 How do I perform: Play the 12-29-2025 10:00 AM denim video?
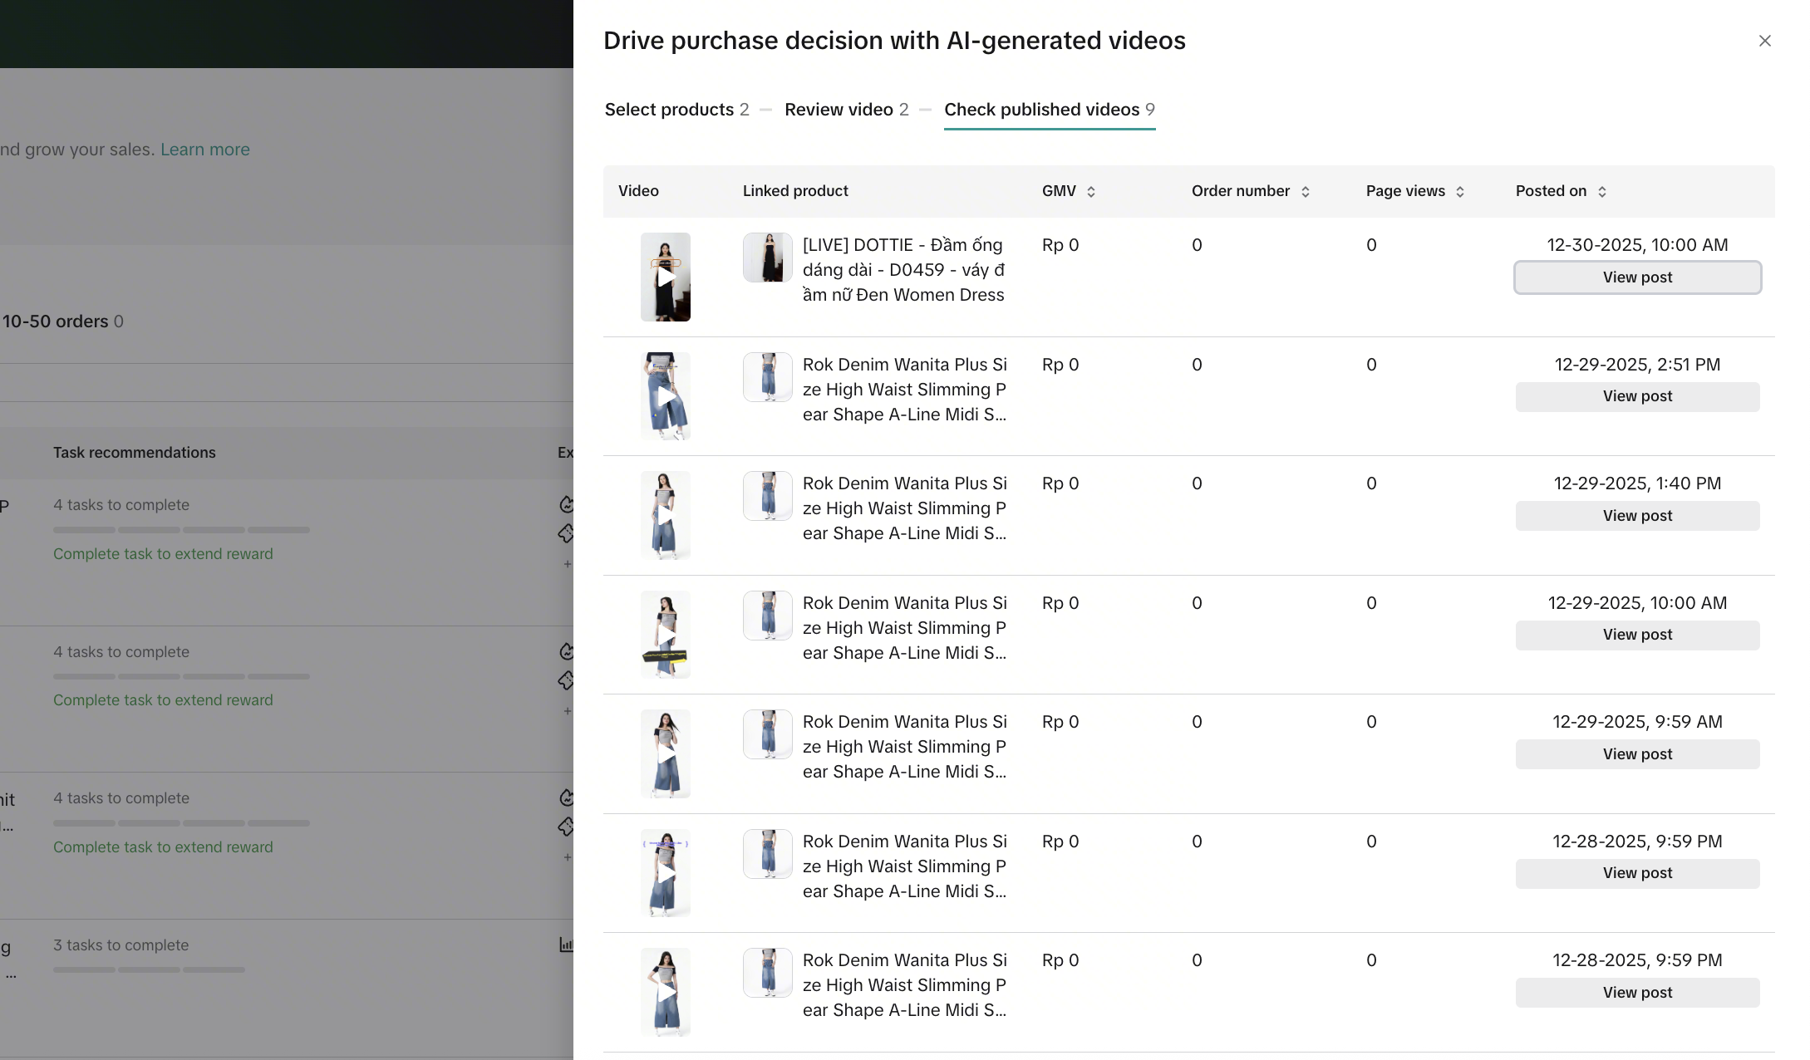(665, 635)
